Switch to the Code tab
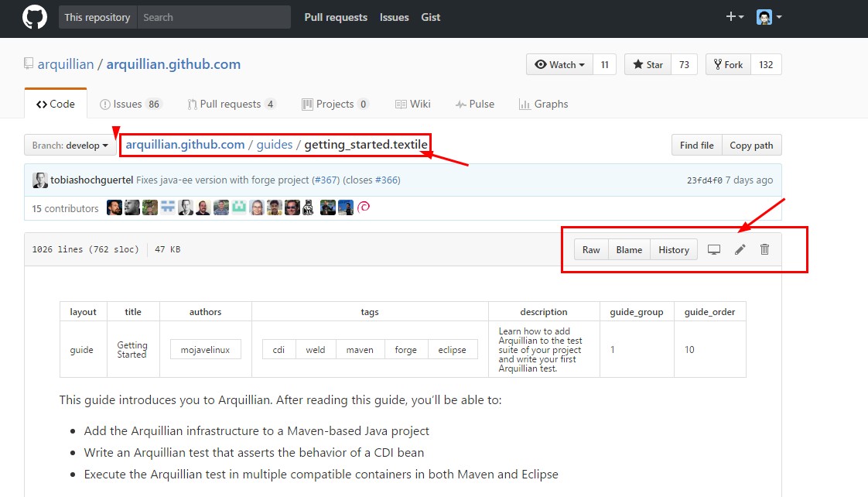The image size is (868, 497). coord(56,104)
